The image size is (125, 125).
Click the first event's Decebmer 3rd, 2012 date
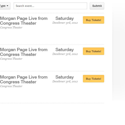(x=65, y=23)
